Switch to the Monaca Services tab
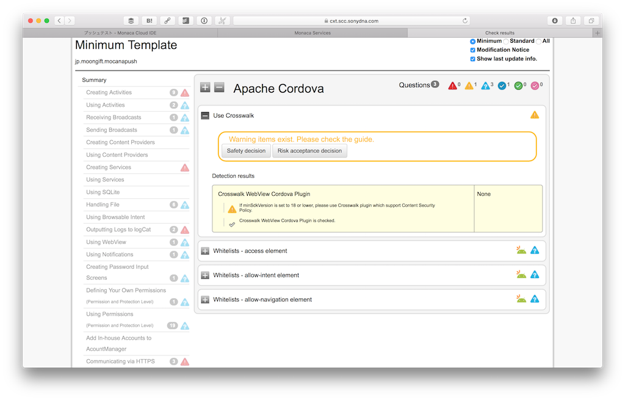This screenshot has height=400, width=625. click(x=312, y=33)
